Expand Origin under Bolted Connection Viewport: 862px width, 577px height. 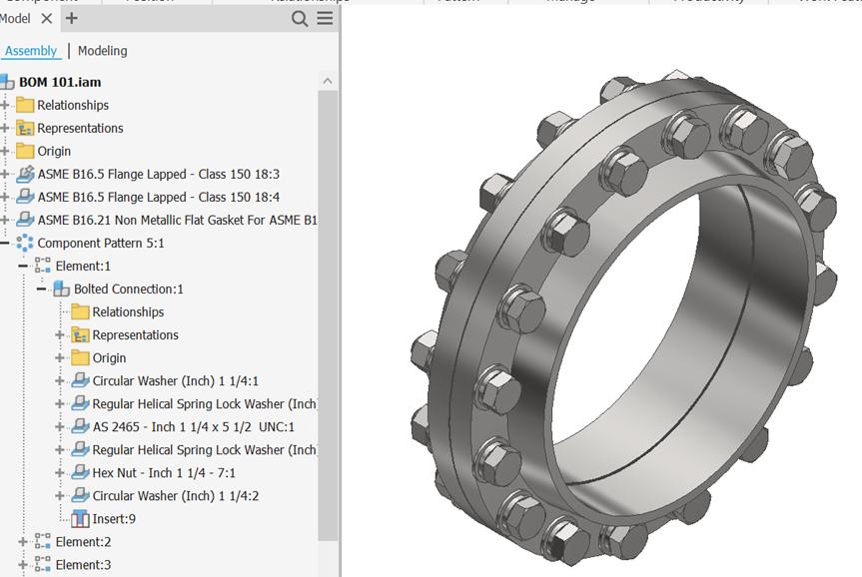point(60,358)
